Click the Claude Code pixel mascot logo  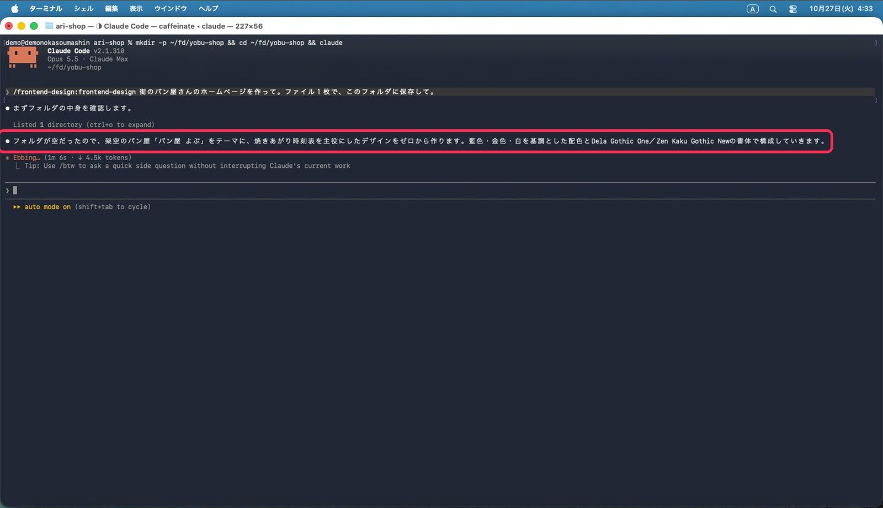click(x=23, y=57)
